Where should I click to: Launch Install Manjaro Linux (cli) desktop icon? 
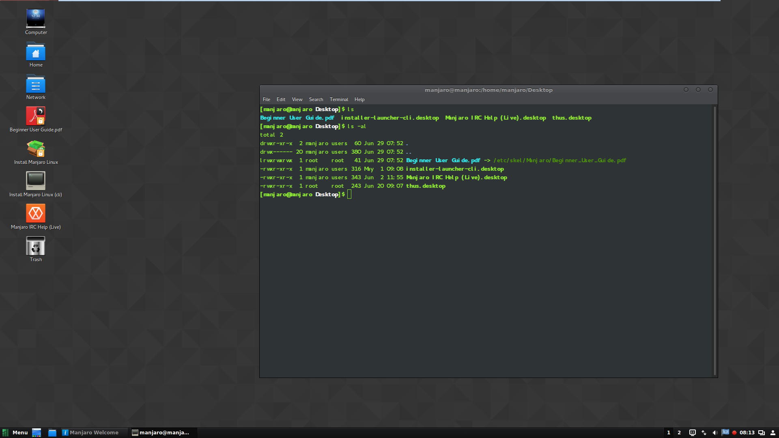36,184
